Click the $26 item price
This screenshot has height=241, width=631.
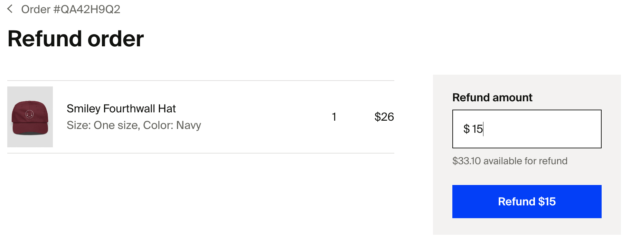pos(384,117)
